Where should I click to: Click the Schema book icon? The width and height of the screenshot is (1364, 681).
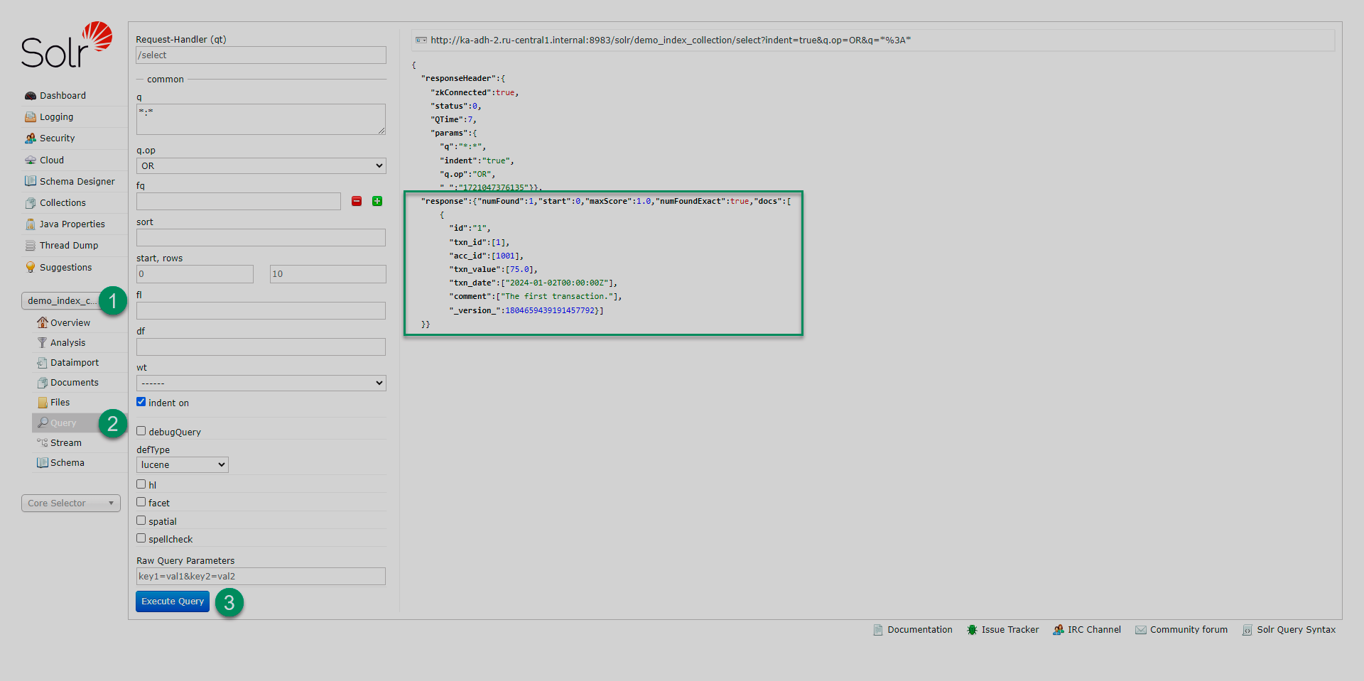click(43, 463)
